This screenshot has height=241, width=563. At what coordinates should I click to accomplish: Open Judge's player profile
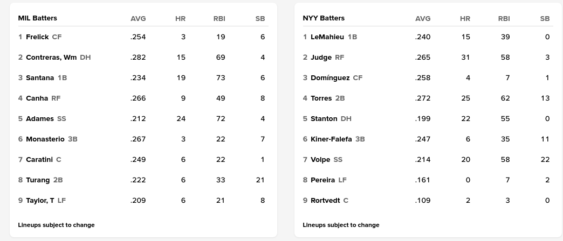click(x=321, y=58)
